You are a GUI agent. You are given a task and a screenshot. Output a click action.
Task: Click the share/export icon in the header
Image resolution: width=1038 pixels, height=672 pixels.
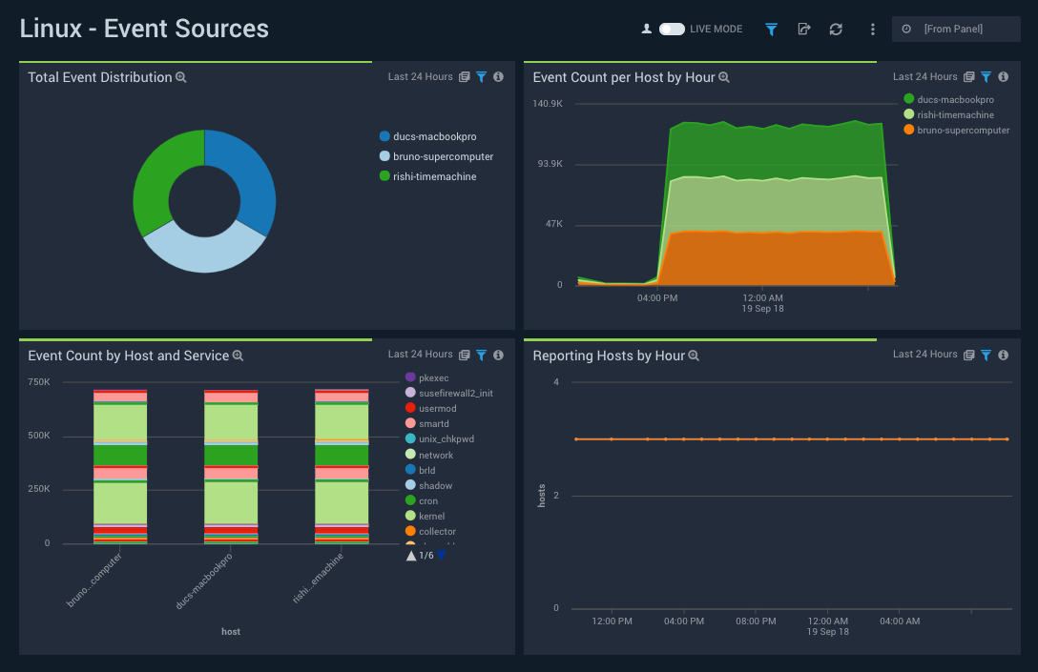coord(803,30)
